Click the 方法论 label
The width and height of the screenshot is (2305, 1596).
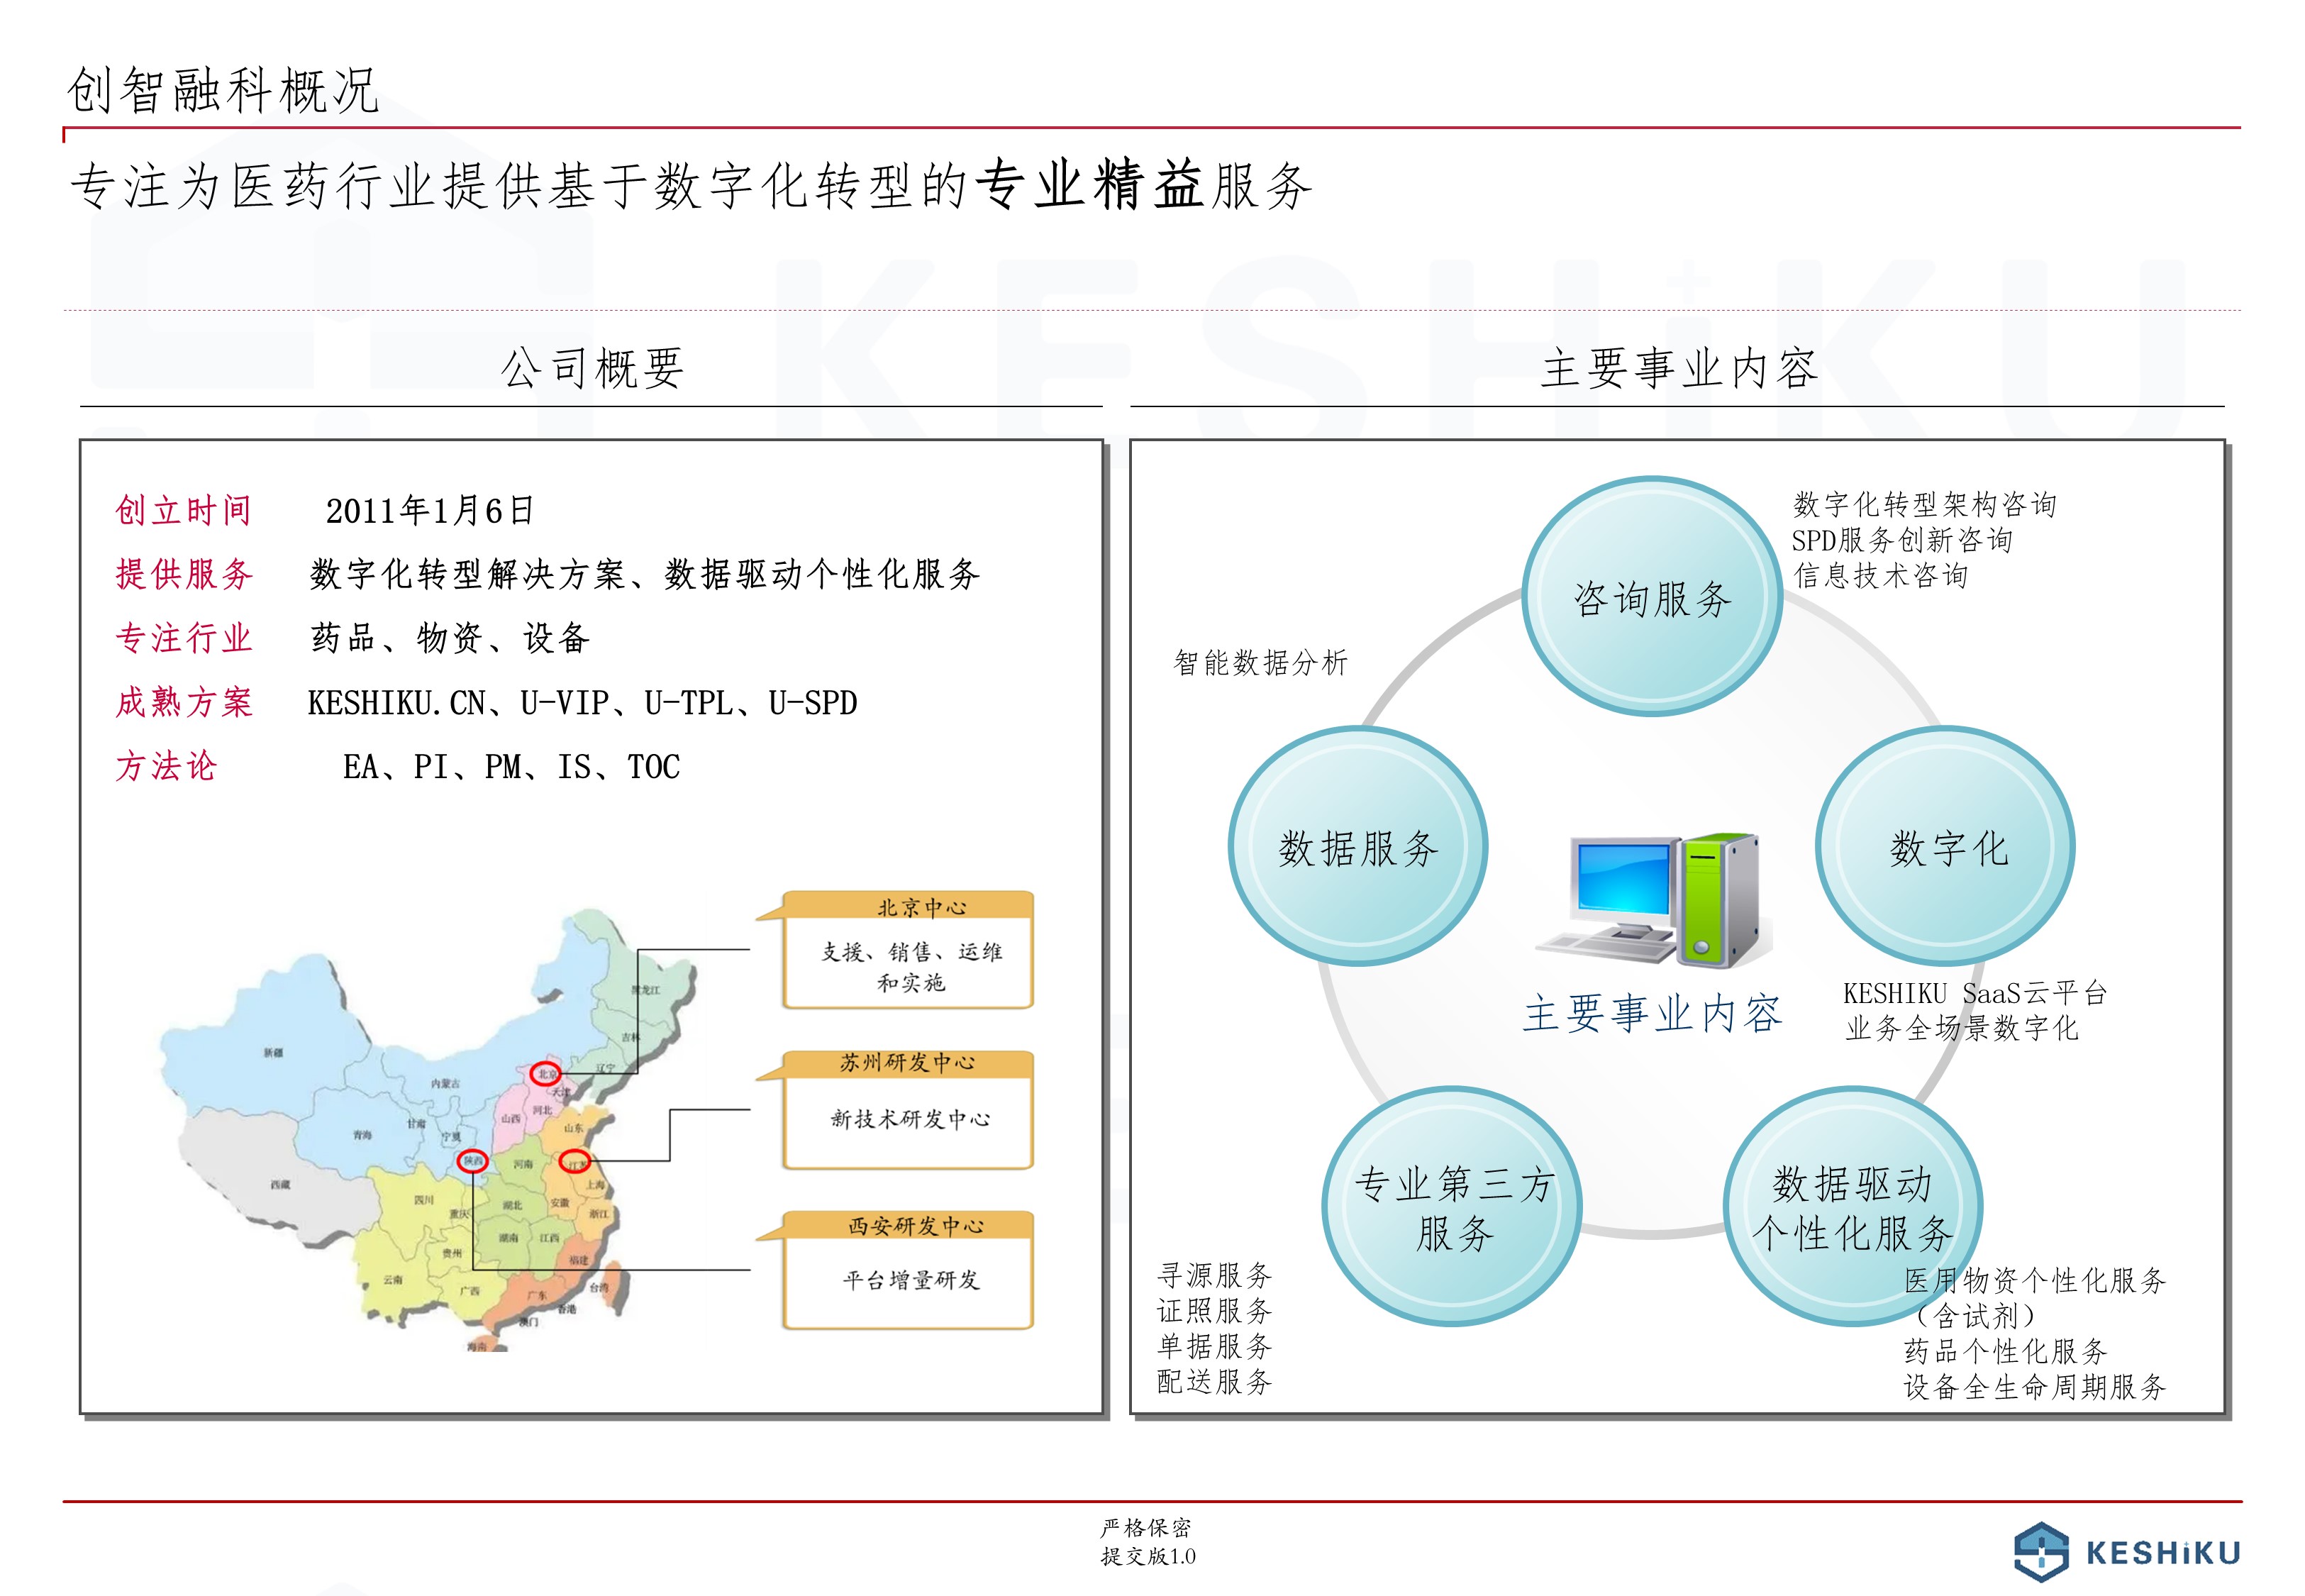click(166, 766)
